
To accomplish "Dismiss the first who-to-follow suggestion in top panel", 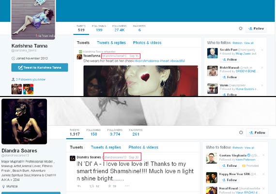I will (262, 50).
